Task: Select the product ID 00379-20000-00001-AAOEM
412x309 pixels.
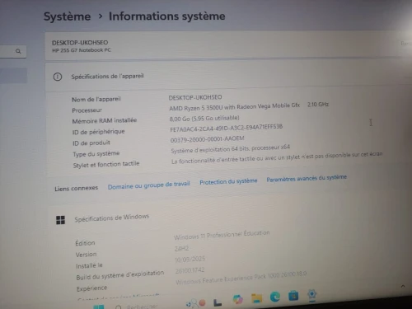Action: click(207, 139)
